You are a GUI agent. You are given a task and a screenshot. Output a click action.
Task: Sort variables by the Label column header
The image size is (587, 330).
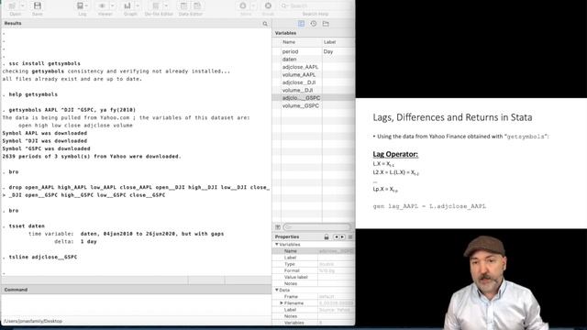pyautogui.click(x=329, y=42)
